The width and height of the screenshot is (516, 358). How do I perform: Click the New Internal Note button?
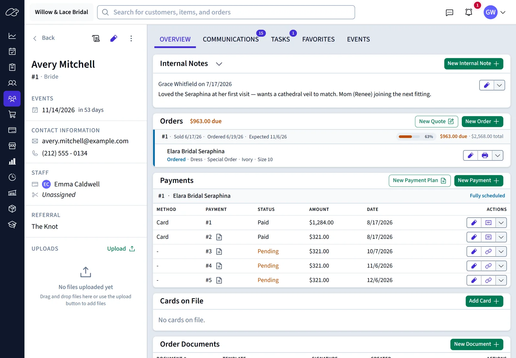point(473,64)
